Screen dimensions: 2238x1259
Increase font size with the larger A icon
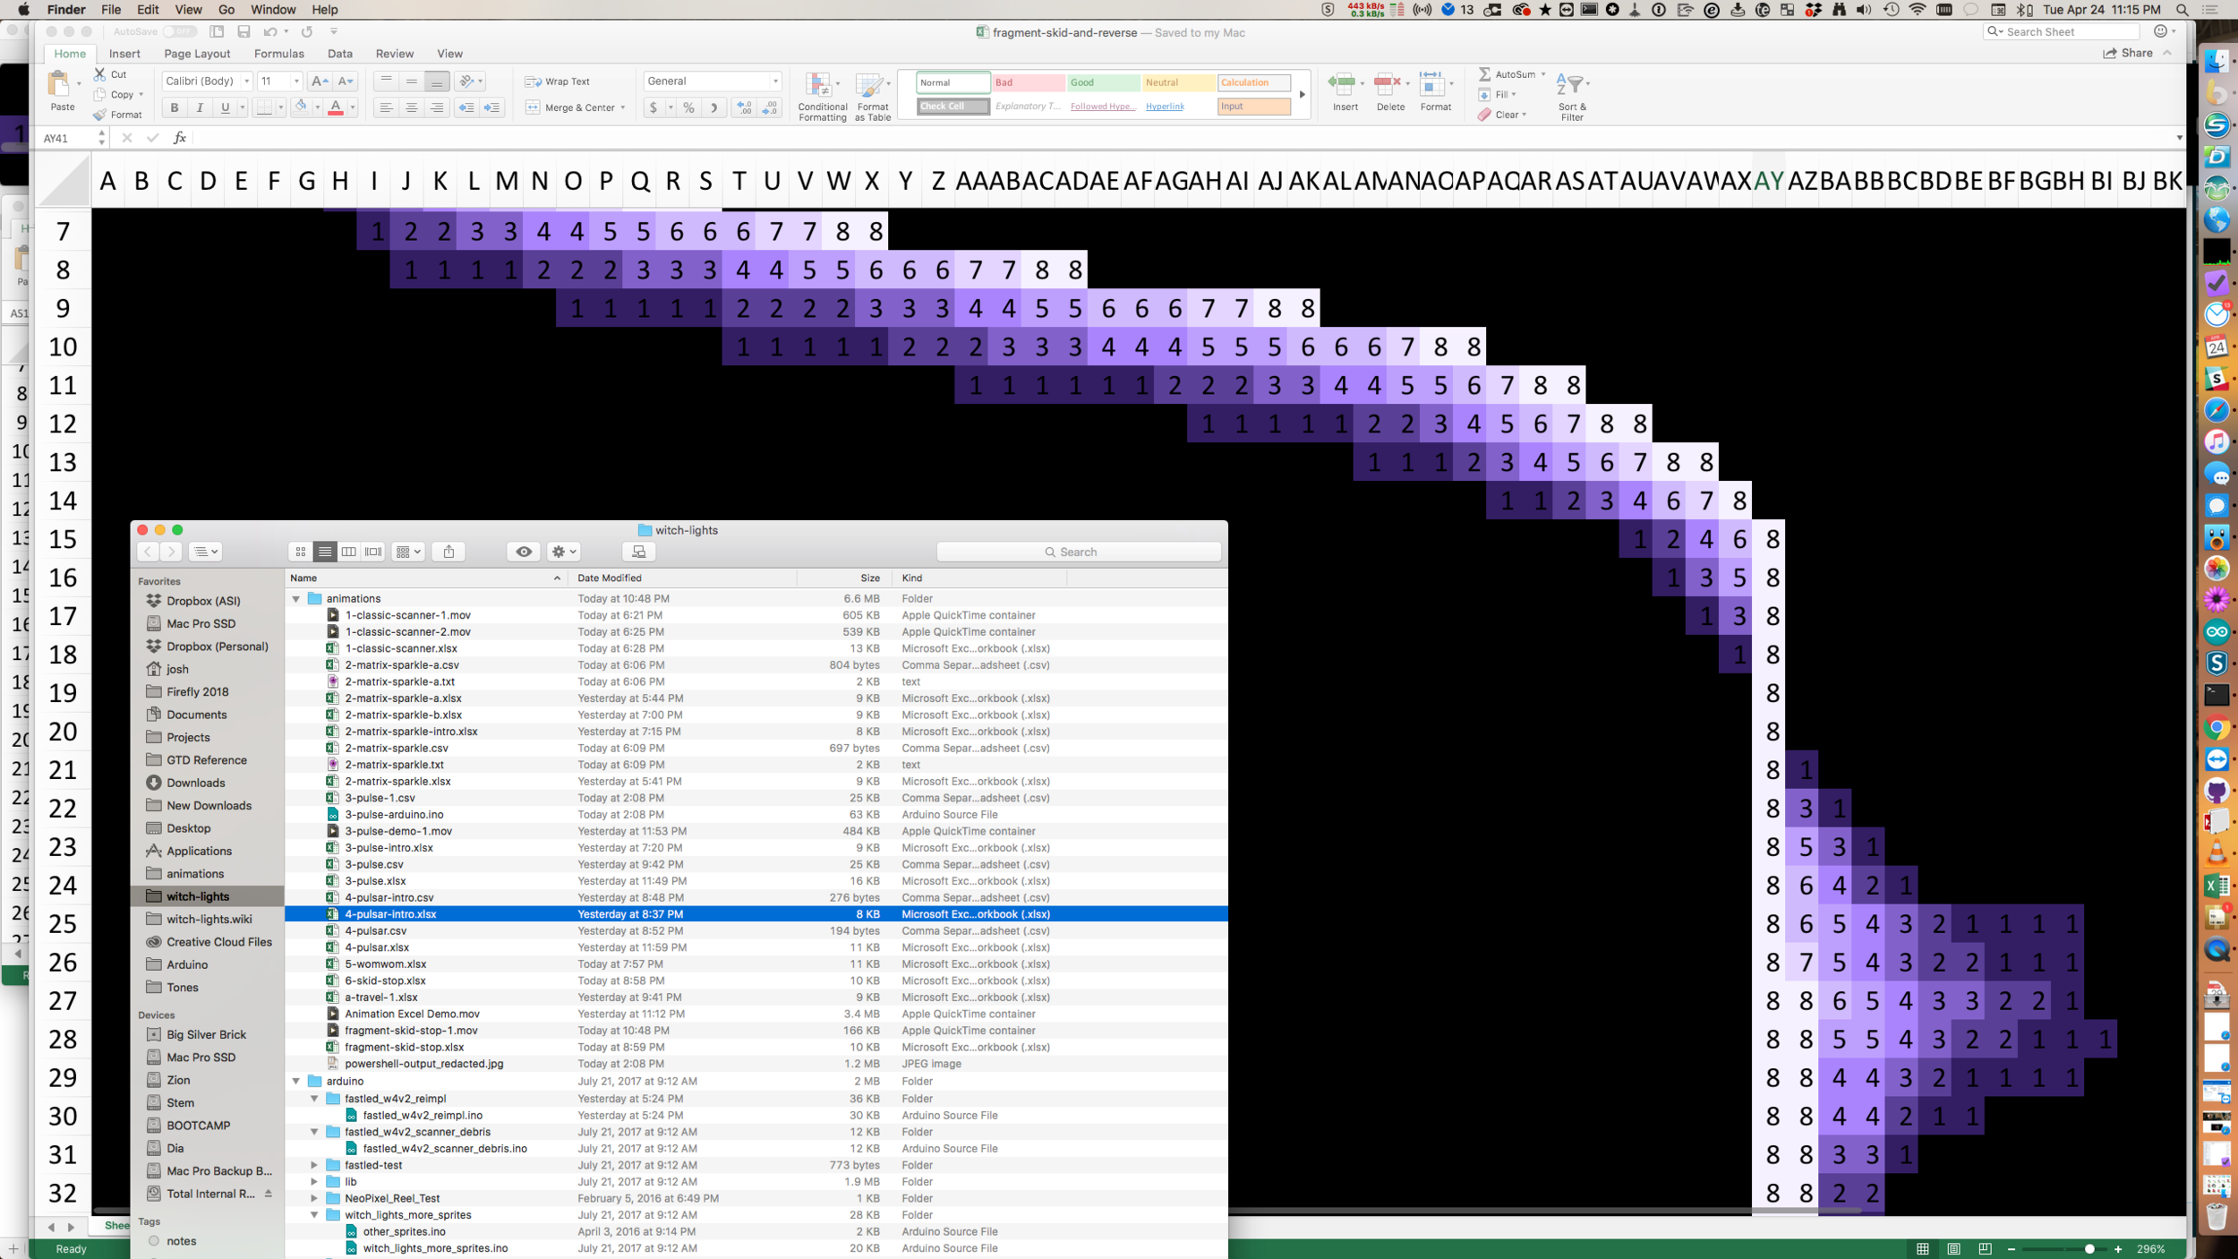pyautogui.click(x=319, y=81)
